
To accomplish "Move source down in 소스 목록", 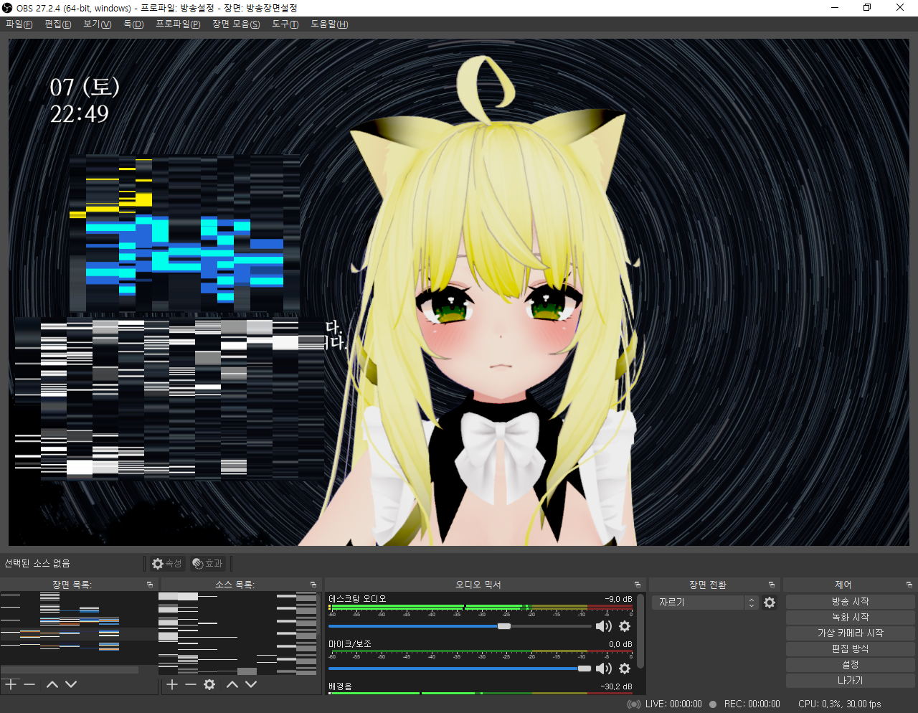I will pos(251,685).
